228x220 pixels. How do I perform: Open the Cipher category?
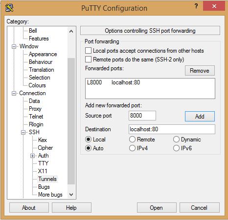[x=45, y=148]
